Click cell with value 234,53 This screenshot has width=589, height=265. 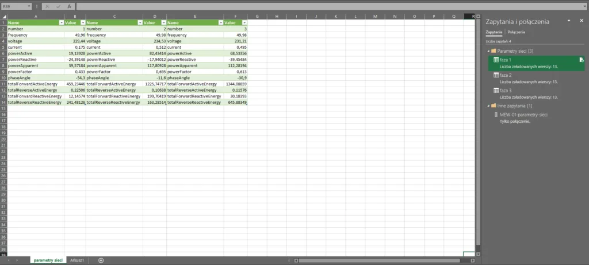coord(155,41)
